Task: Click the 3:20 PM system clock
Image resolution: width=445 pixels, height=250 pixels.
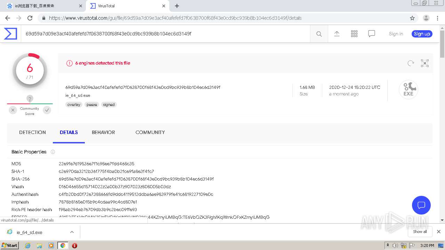Action: click(427, 245)
